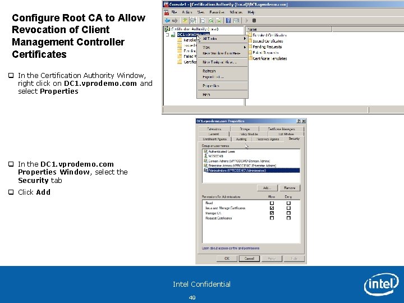Click the Certification Authority (Local) root icon
404x303 pixels.
coord(167,29)
